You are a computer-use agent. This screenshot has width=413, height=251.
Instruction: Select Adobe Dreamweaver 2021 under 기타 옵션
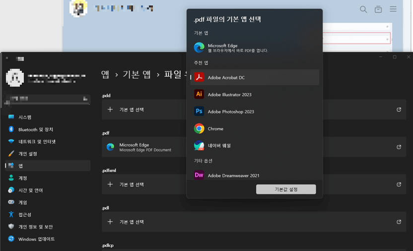point(255,175)
